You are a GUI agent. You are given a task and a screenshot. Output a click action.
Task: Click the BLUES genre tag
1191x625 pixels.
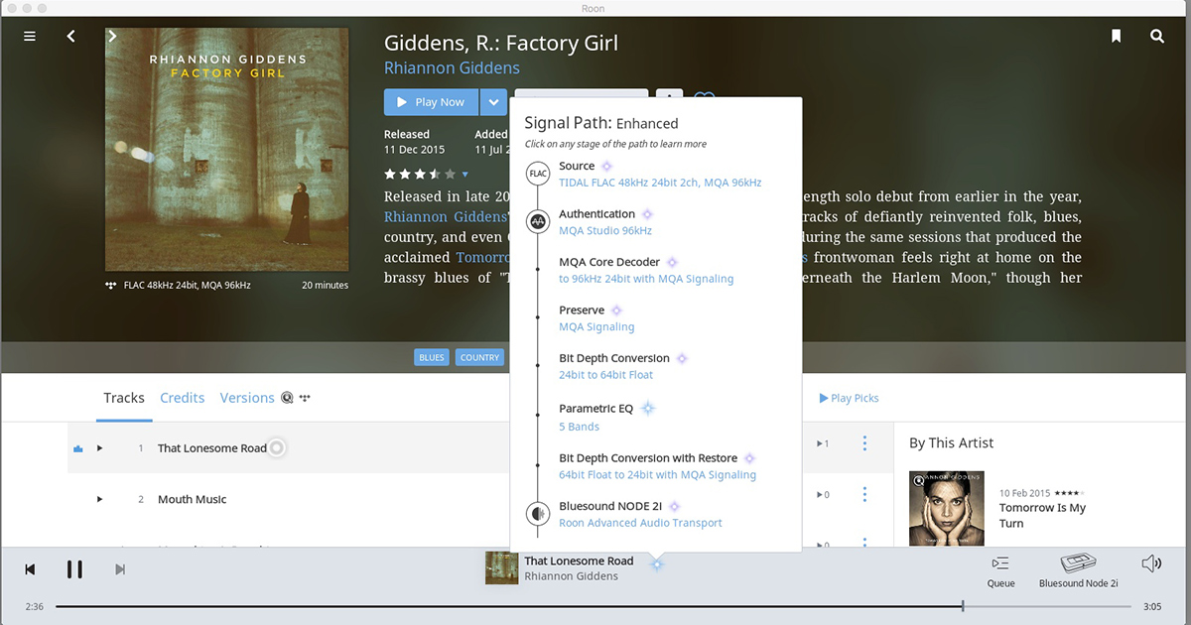click(432, 357)
